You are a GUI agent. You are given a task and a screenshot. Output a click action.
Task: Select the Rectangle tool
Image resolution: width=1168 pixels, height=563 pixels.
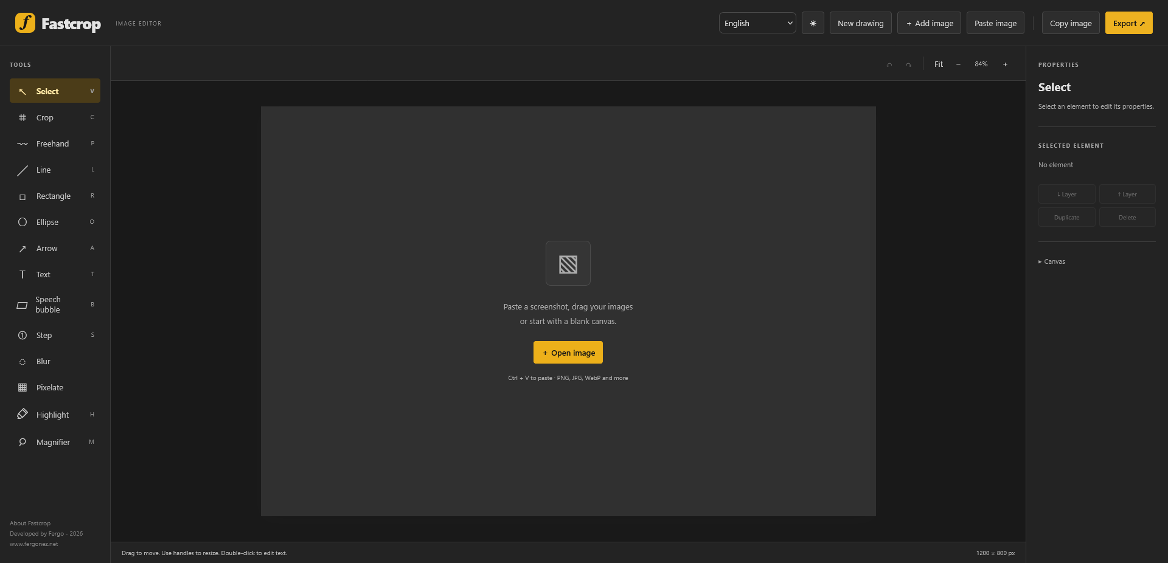55,196
